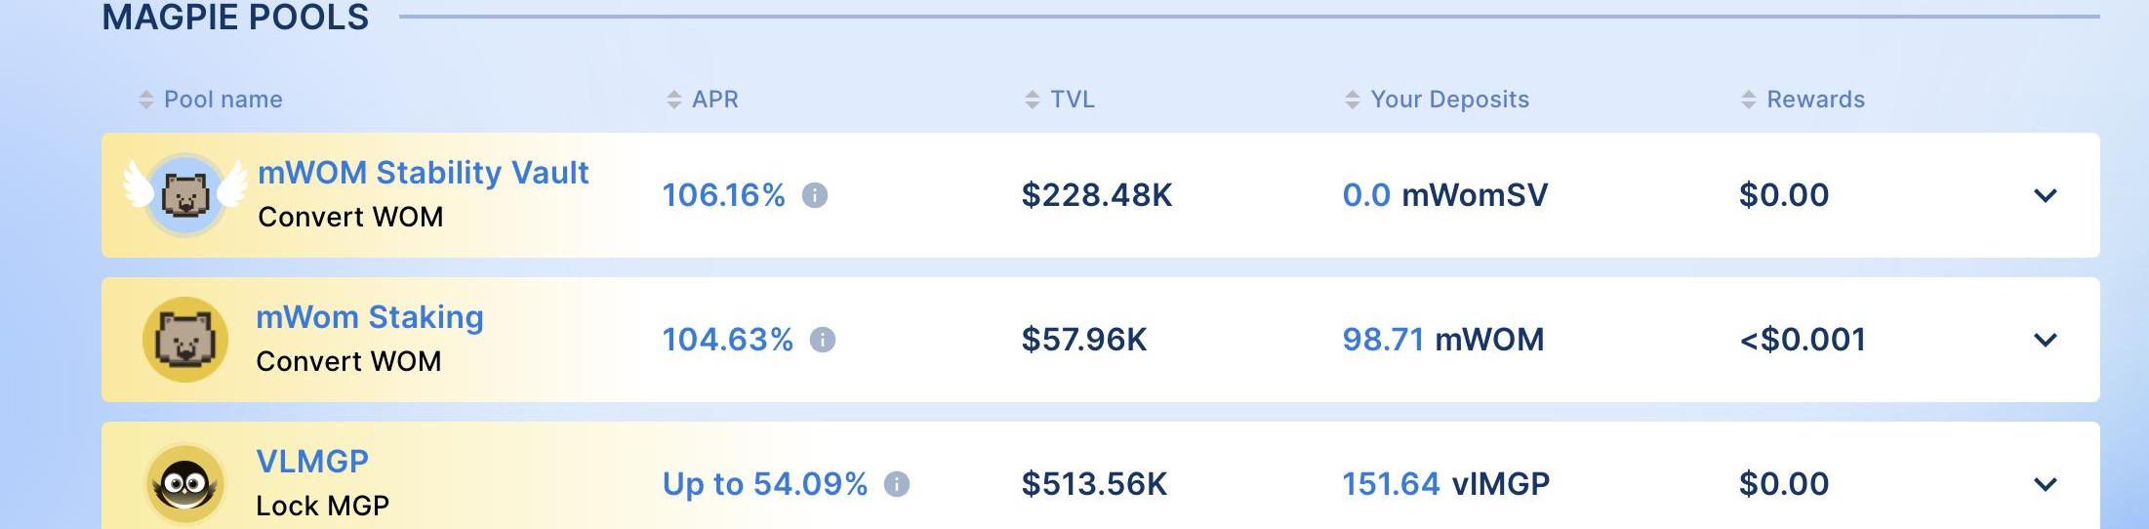This screenshot has height=529, width=2149.
Task: Open the mWOM Stability Vault pool link
Action: pyautogui.click(x=423, y=173)
